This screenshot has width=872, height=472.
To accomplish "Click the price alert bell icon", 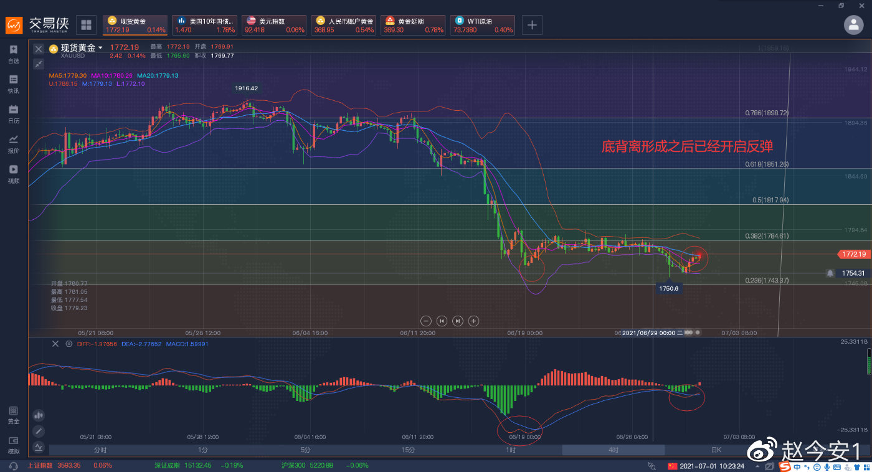I will point(830,273).
